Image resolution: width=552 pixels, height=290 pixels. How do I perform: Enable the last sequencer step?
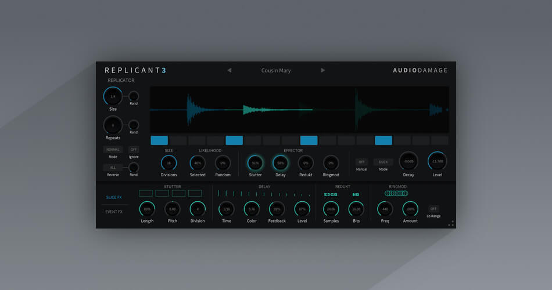[x=440, y=140]
